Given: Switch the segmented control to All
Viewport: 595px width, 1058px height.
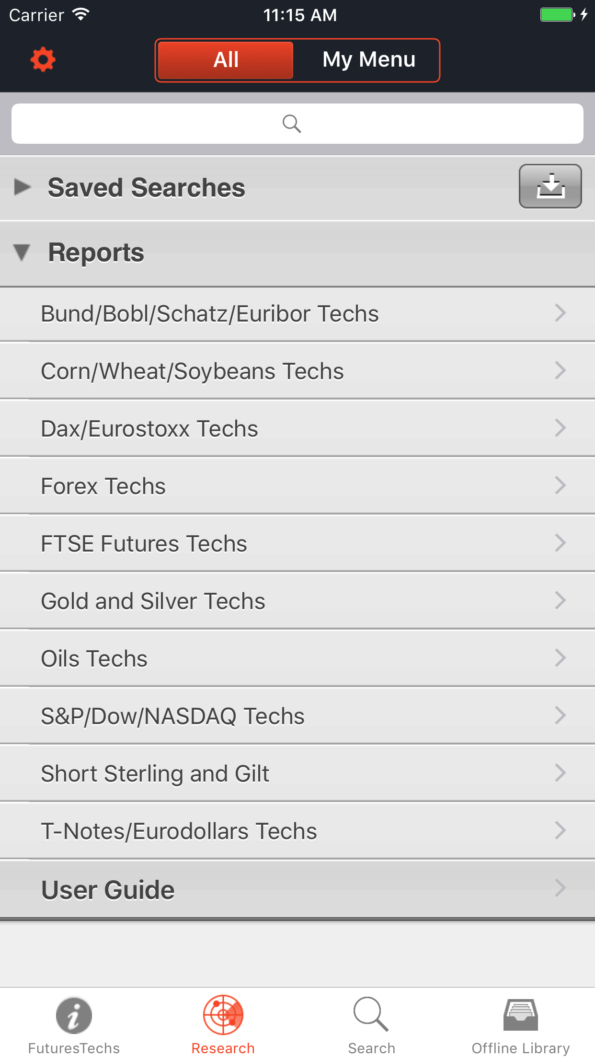Looking at the screenshot, I should tap(226, 60).
